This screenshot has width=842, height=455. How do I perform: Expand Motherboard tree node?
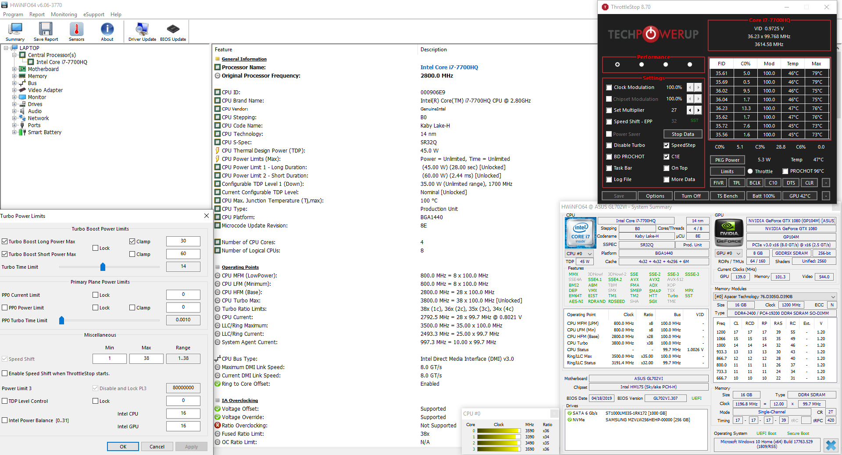tap(14, 69)
